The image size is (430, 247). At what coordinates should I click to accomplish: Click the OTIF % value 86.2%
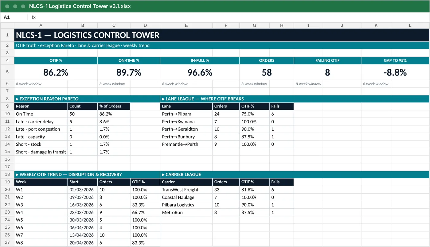pos(56,72)
